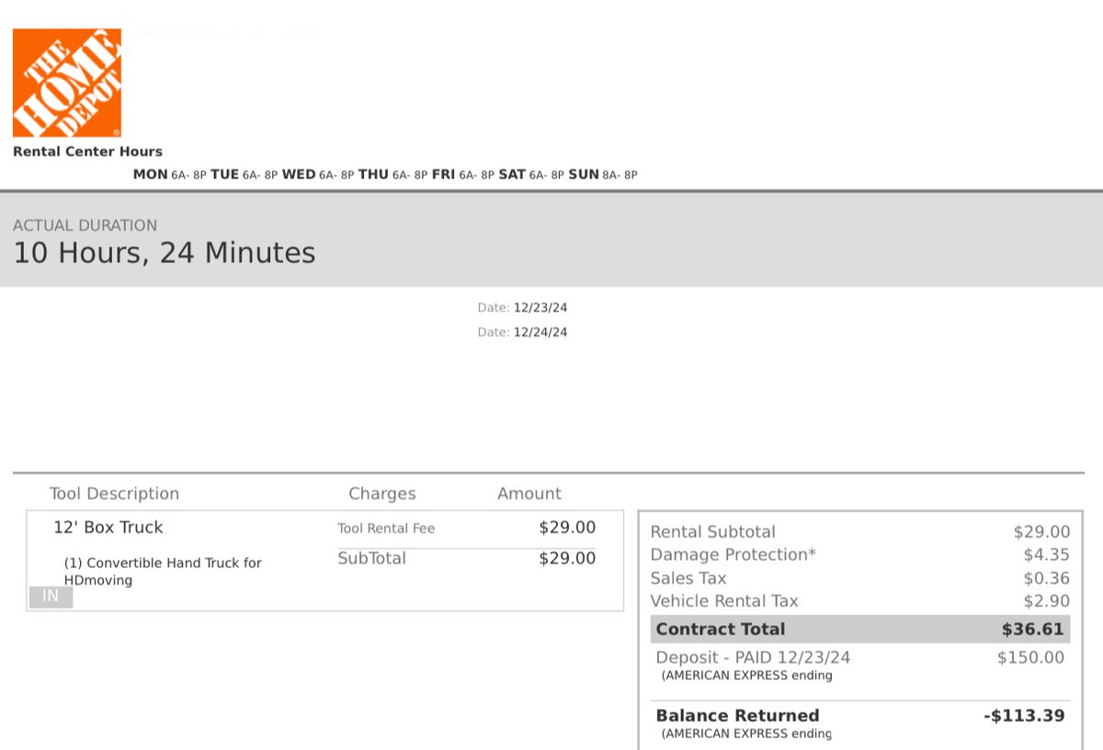Click the Deposit - PAID 12/23/24 line
Viewport: 1103px width, 750px height.
pos(753,658)
